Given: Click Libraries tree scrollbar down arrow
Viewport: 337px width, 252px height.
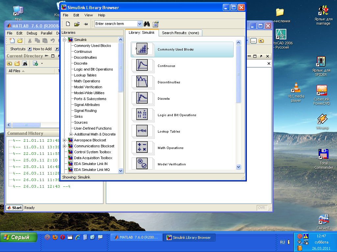Looking at the screenshot, I should [x=120, y=171].
